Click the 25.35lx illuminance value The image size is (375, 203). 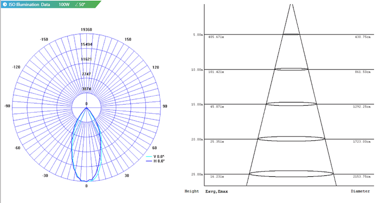(217, 142)
